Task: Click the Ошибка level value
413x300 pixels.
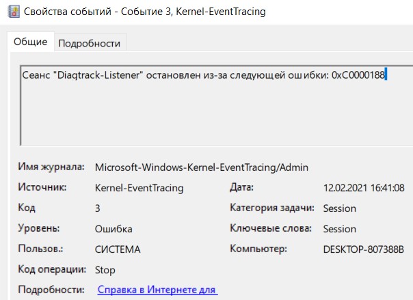Action: point(114,229)
